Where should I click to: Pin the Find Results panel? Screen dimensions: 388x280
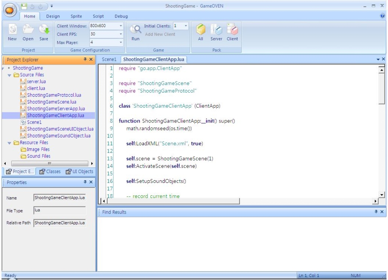pyautogui.click(x=376, y=212)
